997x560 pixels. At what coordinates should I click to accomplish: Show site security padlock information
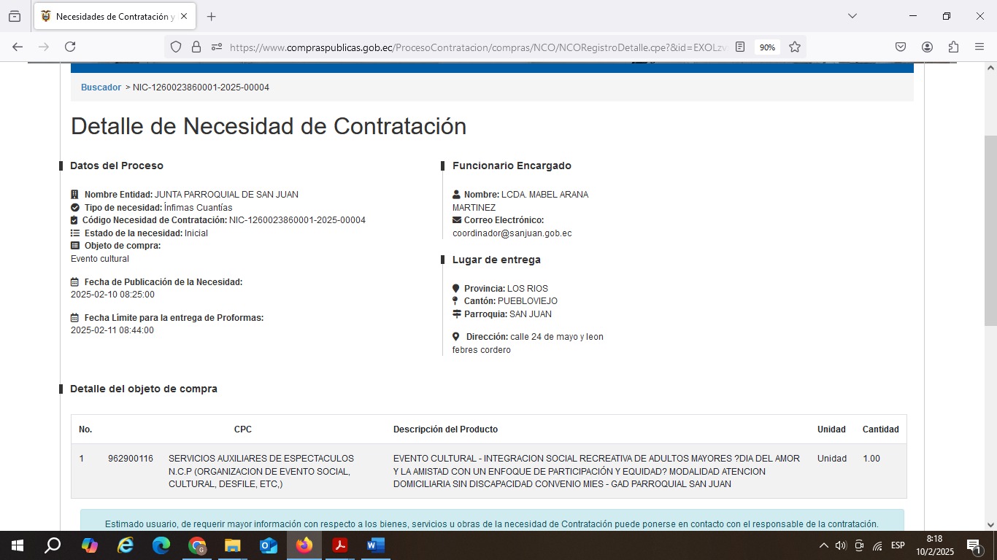pos(196,47)
